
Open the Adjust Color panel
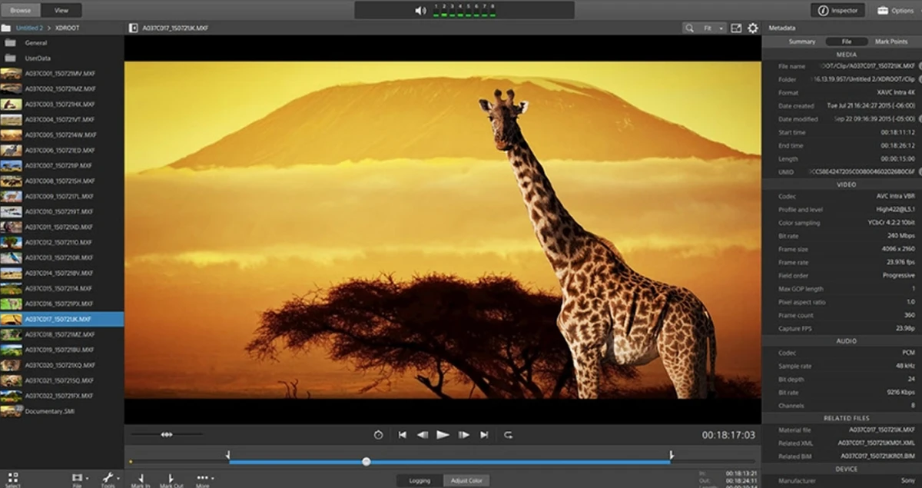pyautogui.click(x=466, y=480)
